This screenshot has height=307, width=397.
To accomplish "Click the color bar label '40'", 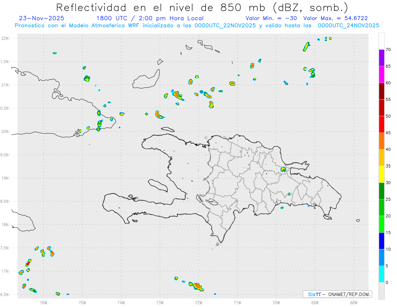I will (388, 149).
